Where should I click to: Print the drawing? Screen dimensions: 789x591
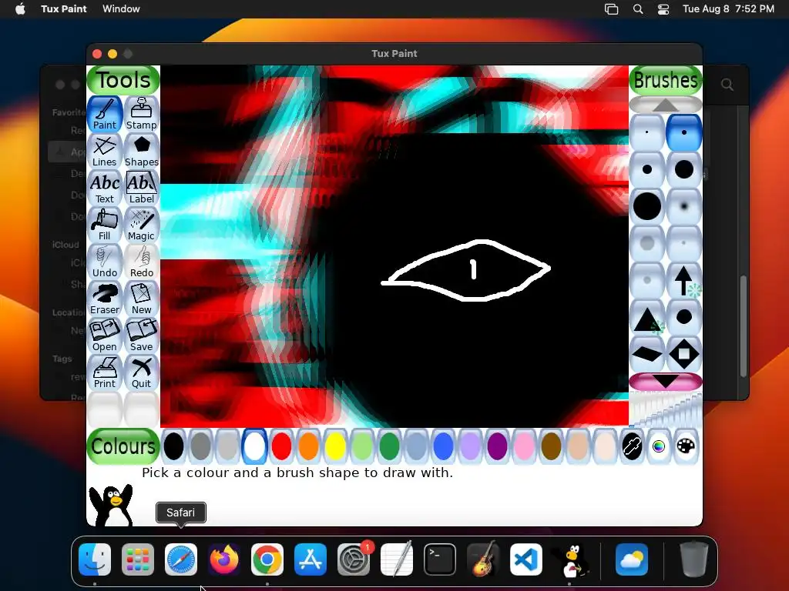tap(105, 372)
